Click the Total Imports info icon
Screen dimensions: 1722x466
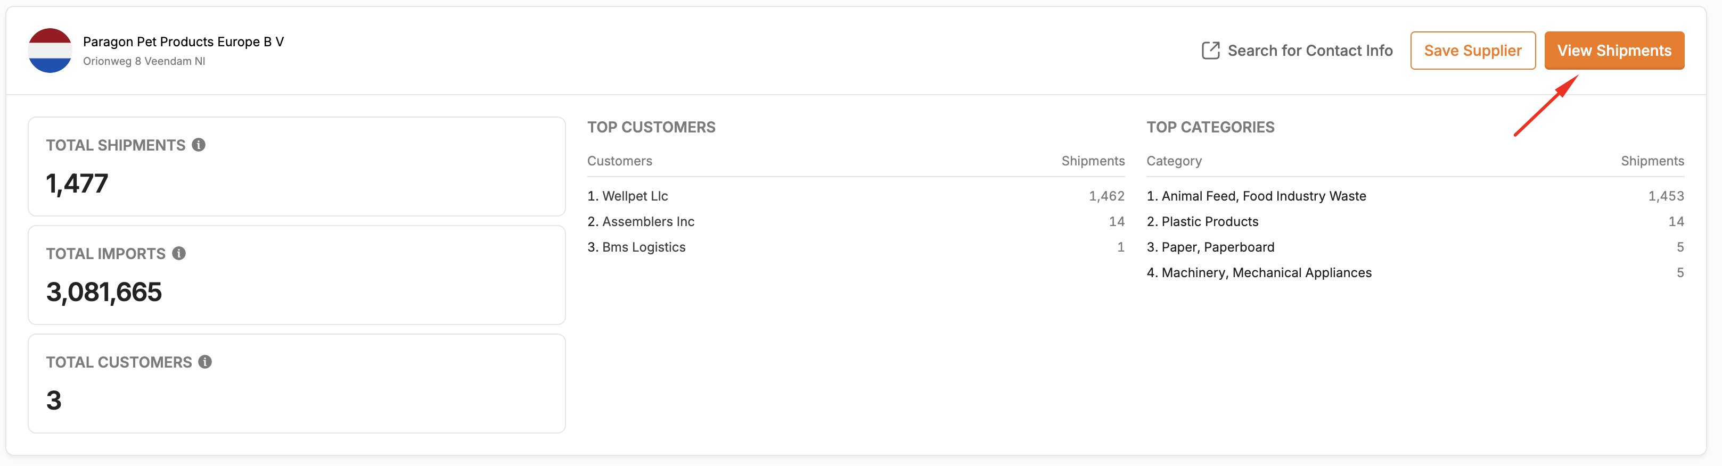(178, 254)
